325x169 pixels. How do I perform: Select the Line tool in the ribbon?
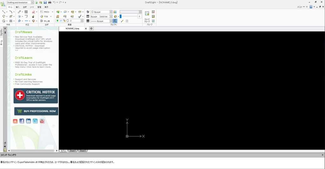click(x=4, y=12)
